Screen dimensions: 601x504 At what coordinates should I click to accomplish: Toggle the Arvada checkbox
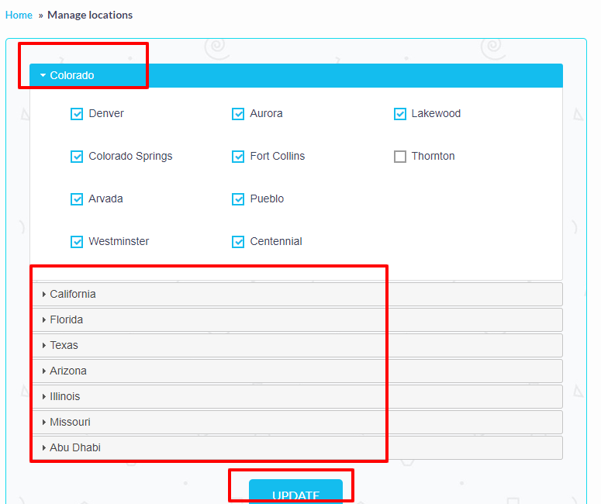pos(77,199)
